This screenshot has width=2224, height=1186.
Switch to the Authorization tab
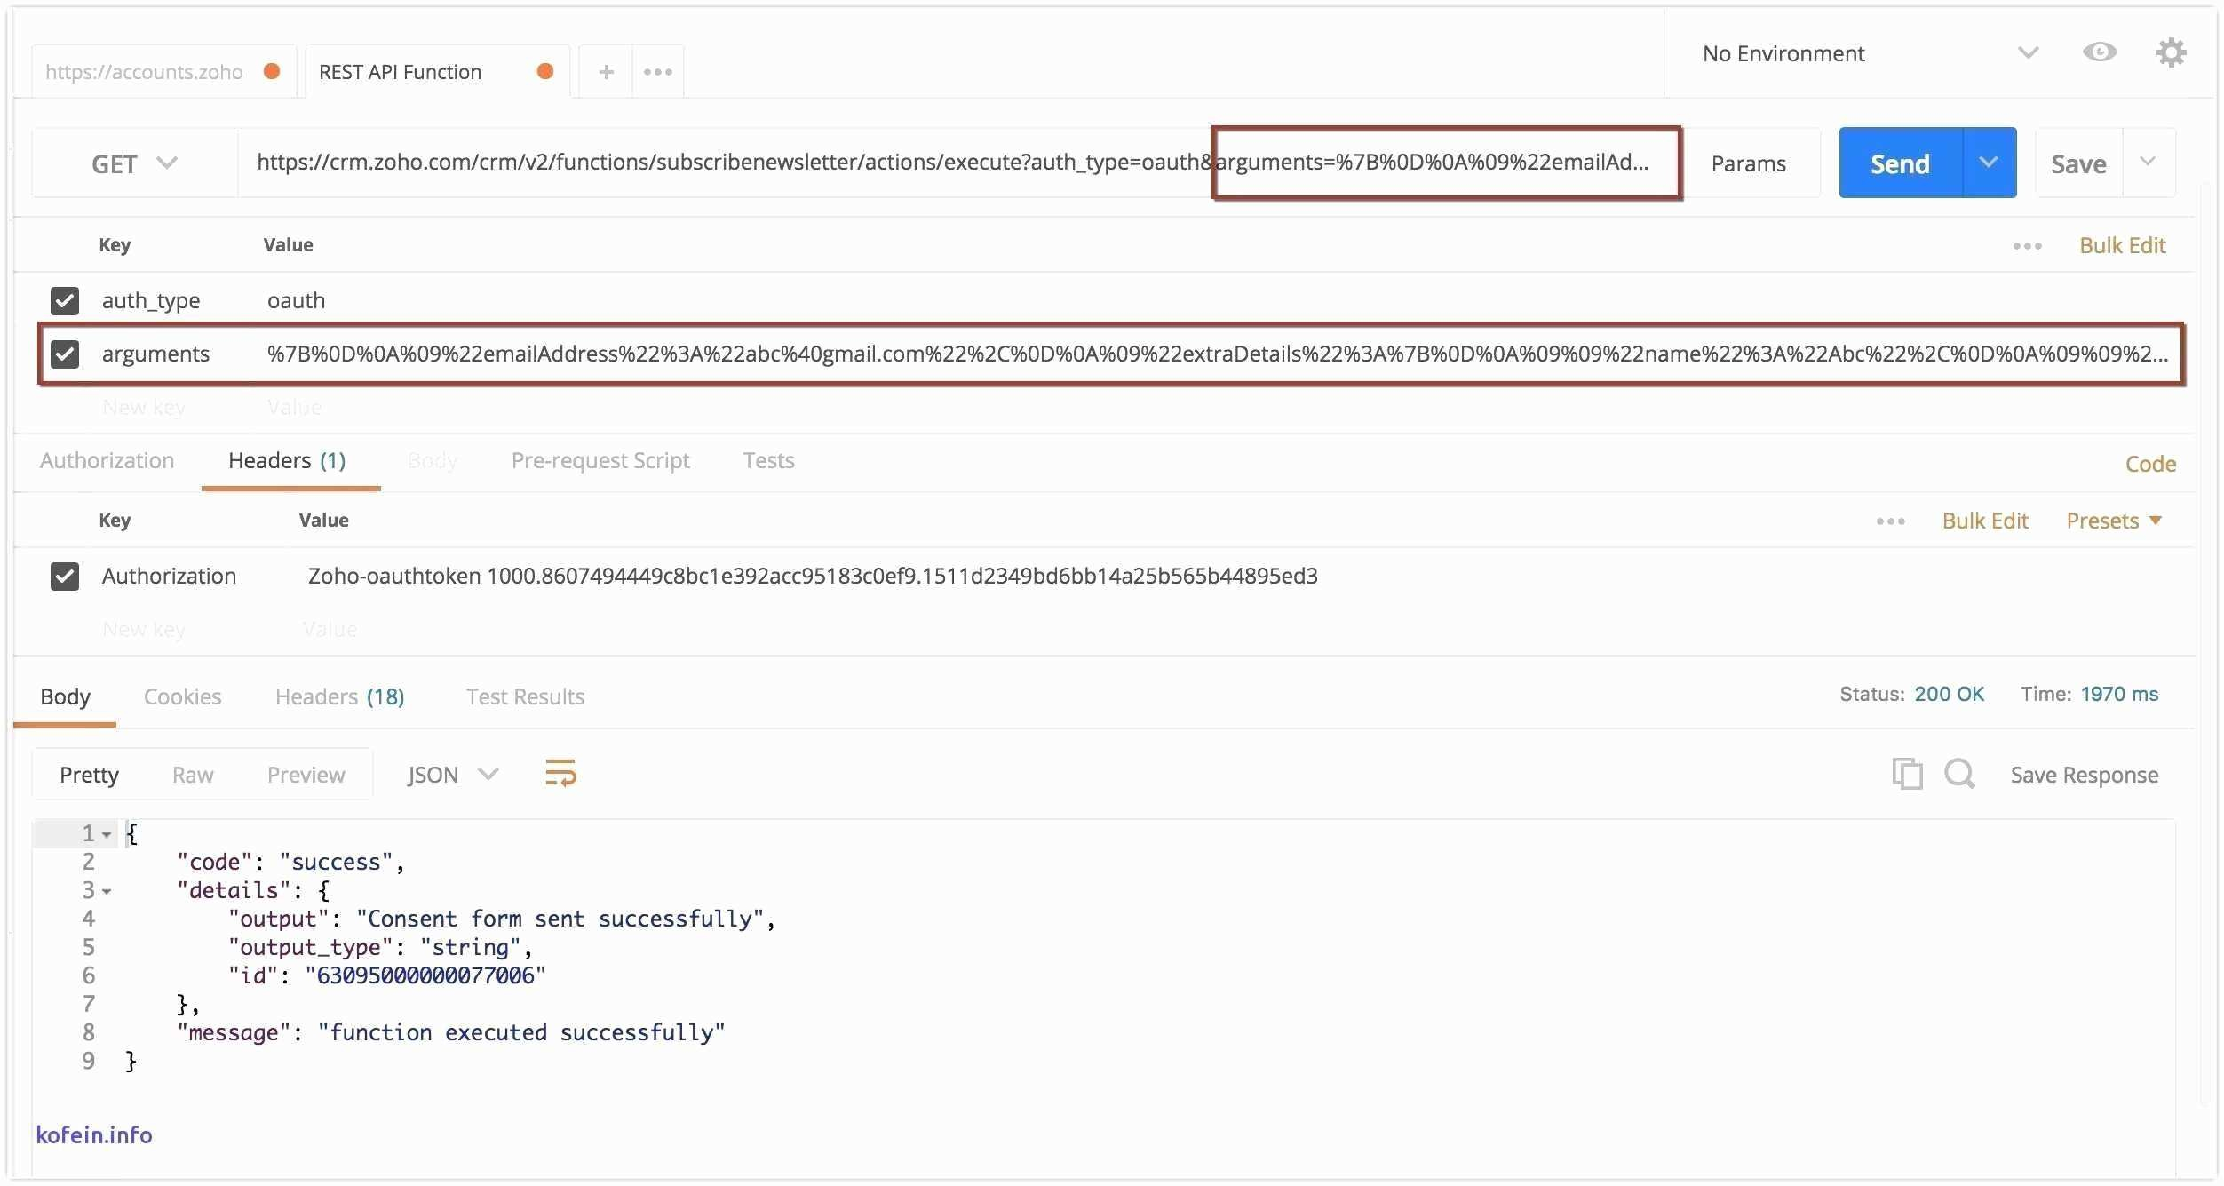(x=107, y=460)
